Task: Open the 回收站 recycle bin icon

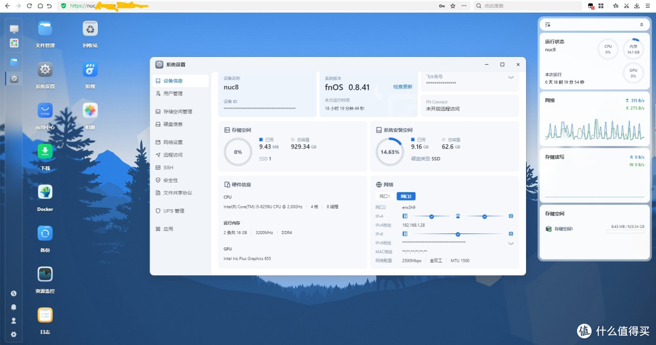Action: point(90,29)
